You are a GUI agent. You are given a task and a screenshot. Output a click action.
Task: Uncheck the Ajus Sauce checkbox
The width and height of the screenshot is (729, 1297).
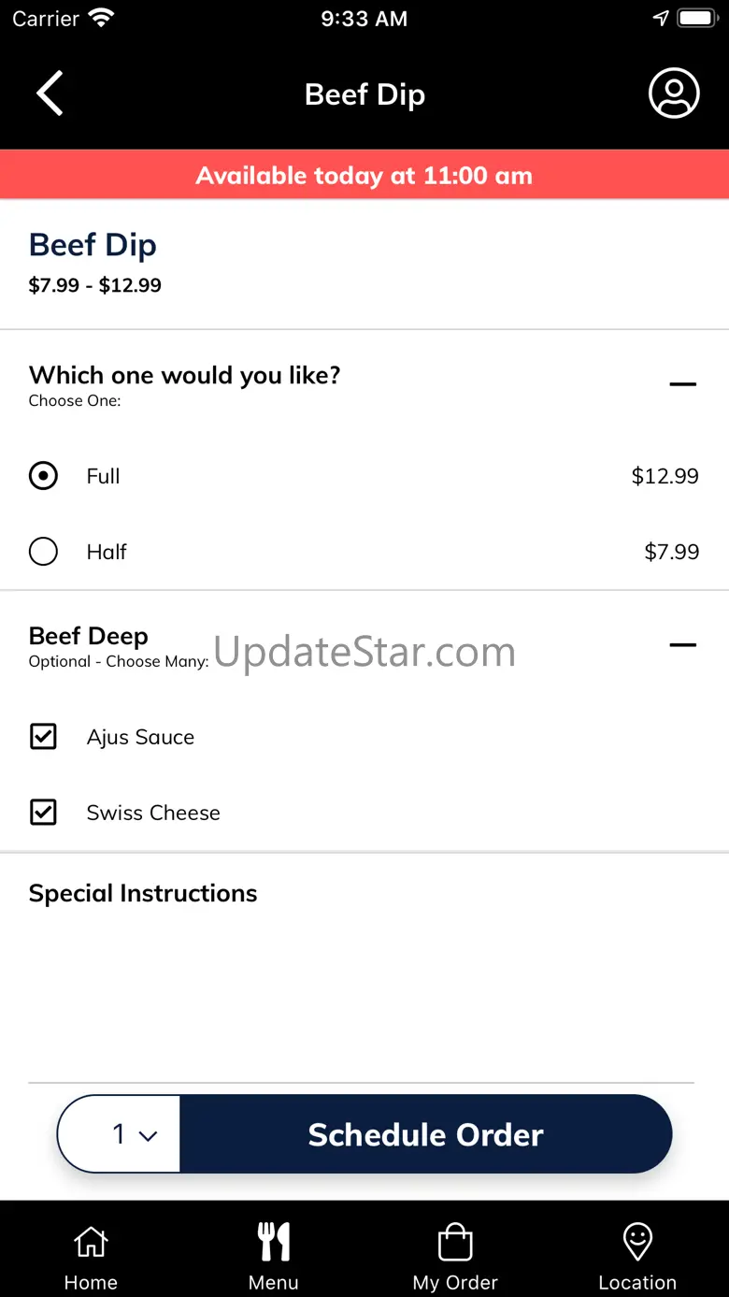[43, 737]
